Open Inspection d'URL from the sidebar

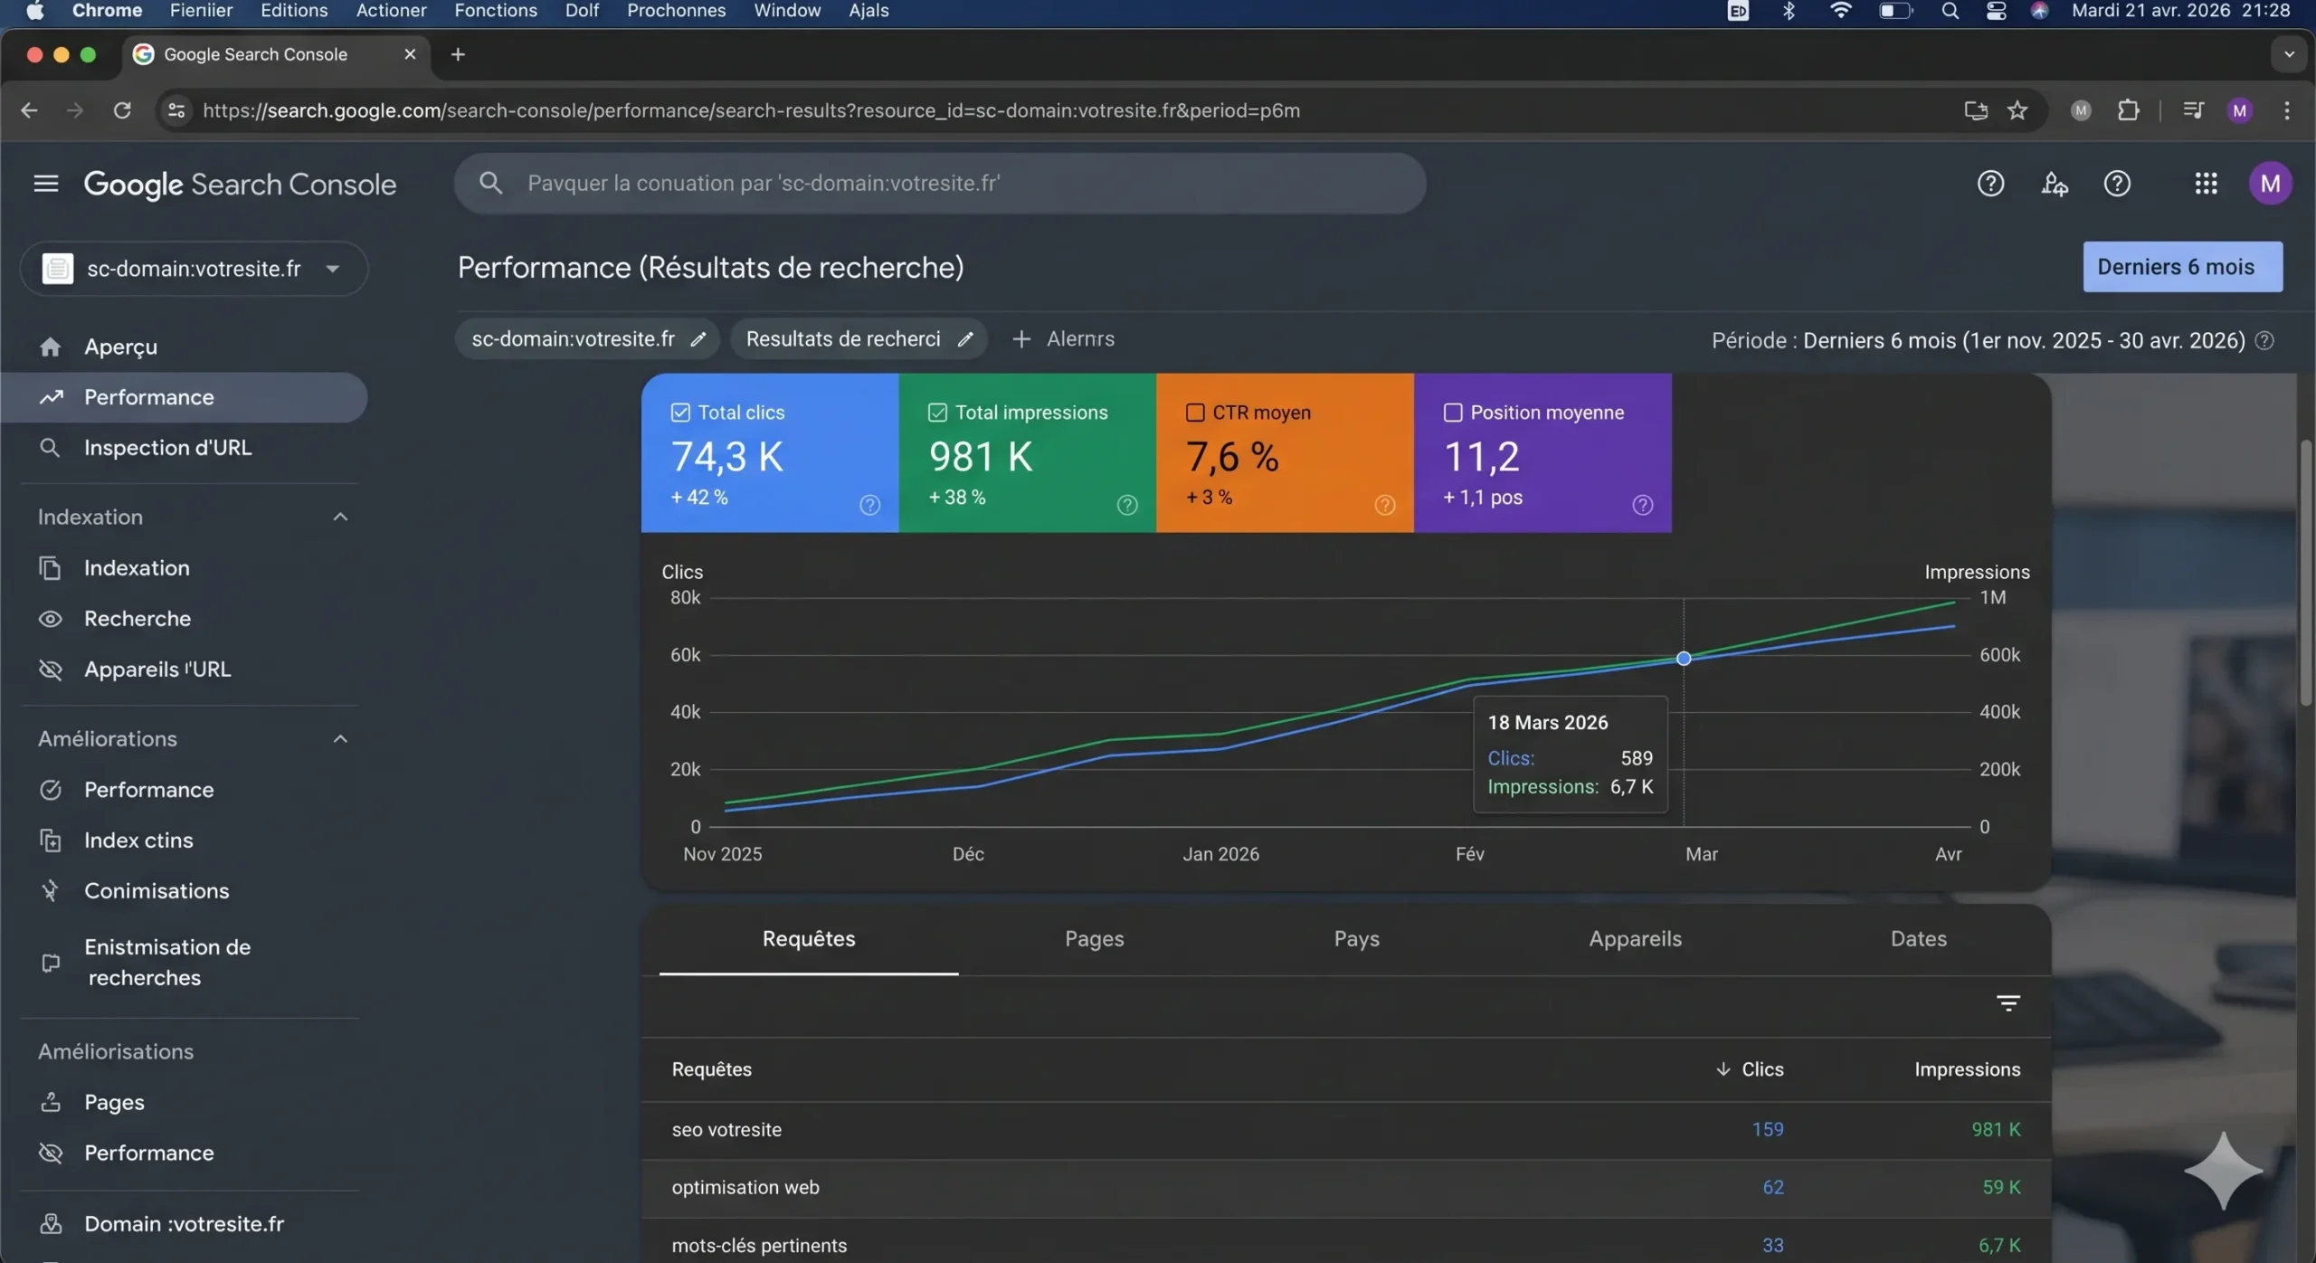click(x=166, y=447)
